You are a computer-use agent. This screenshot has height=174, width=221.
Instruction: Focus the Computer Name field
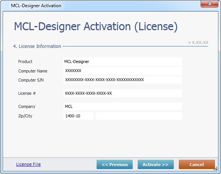tap(123, 71)
